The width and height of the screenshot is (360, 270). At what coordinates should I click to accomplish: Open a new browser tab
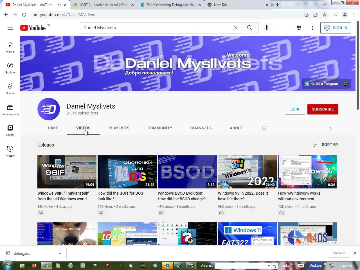click(x=278, y=5)
